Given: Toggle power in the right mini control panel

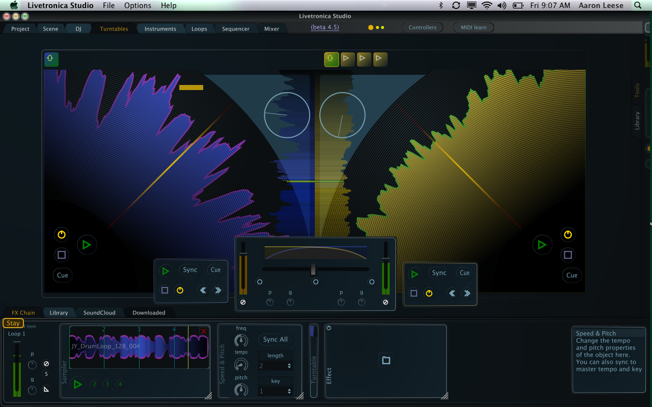Looking at the screenshot, I should click(x=429, y=294).
